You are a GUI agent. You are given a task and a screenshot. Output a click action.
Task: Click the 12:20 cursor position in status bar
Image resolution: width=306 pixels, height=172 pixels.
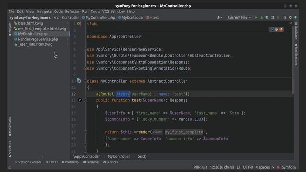tap(222, 167)
